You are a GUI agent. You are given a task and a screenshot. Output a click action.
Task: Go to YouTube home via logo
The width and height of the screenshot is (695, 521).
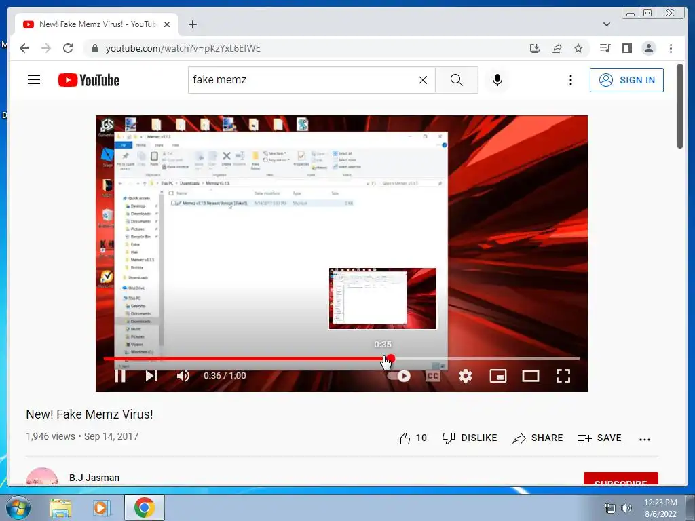click(89, 80)
